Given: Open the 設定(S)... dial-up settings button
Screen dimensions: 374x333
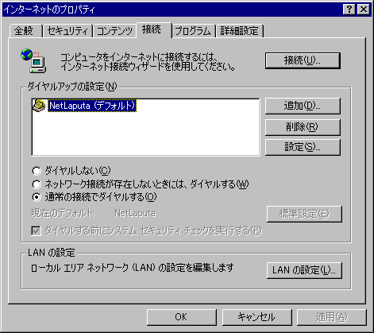Looking at the screenshot, I should click(303, 147).
